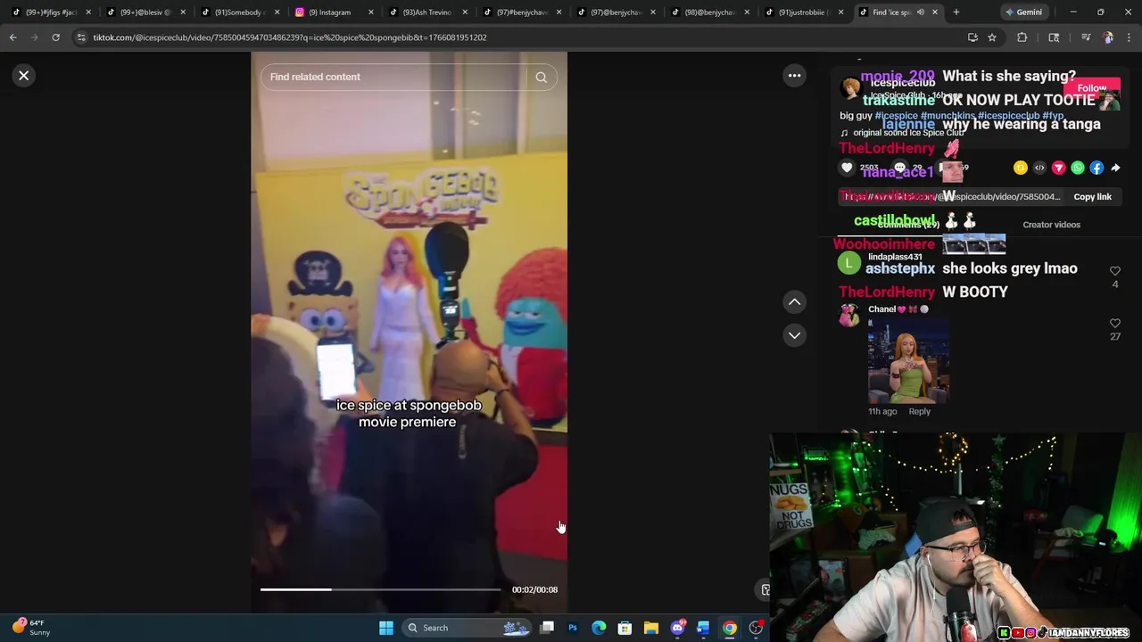
Task: Switch to the justrobbiie browser tab
Action: tap(806, 12)
